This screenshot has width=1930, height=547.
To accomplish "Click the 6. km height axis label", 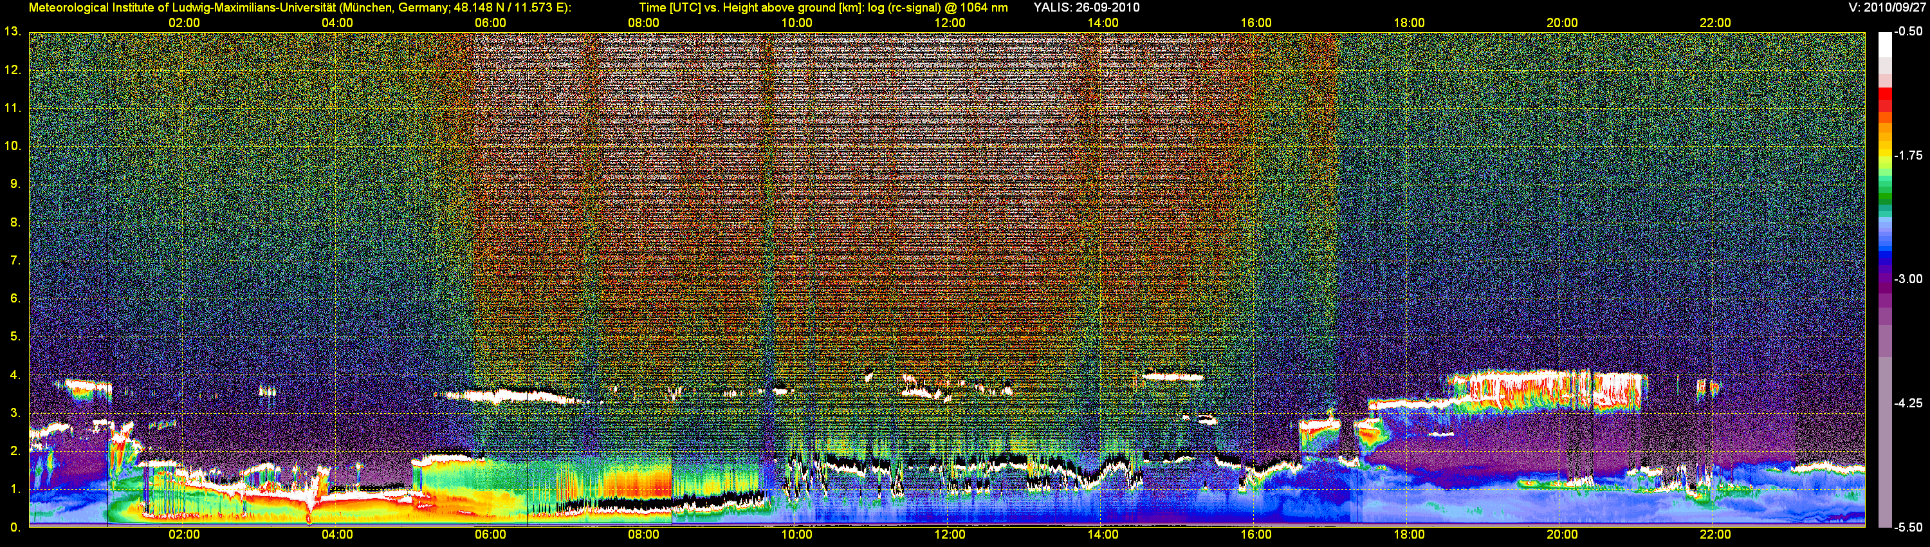I will pyautogui.click(x=15, y=298).
